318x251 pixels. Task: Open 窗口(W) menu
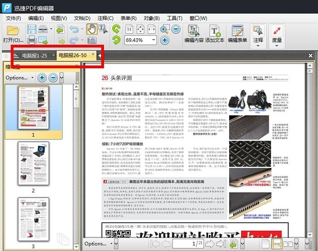pyautogui.click(x=198, y=18)
